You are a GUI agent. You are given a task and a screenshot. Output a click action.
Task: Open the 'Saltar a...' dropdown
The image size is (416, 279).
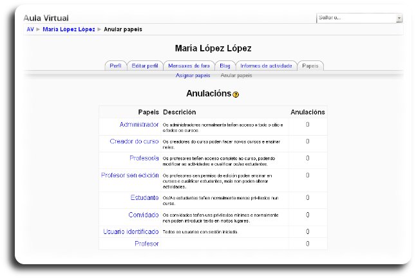point(359,18)
